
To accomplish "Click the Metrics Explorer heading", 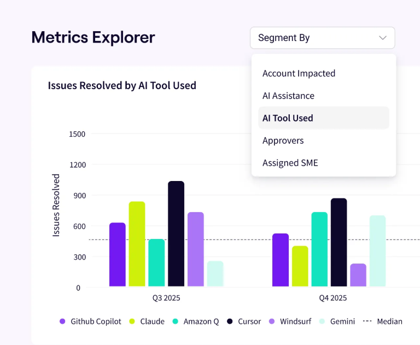I will click(x=93, y=37).
